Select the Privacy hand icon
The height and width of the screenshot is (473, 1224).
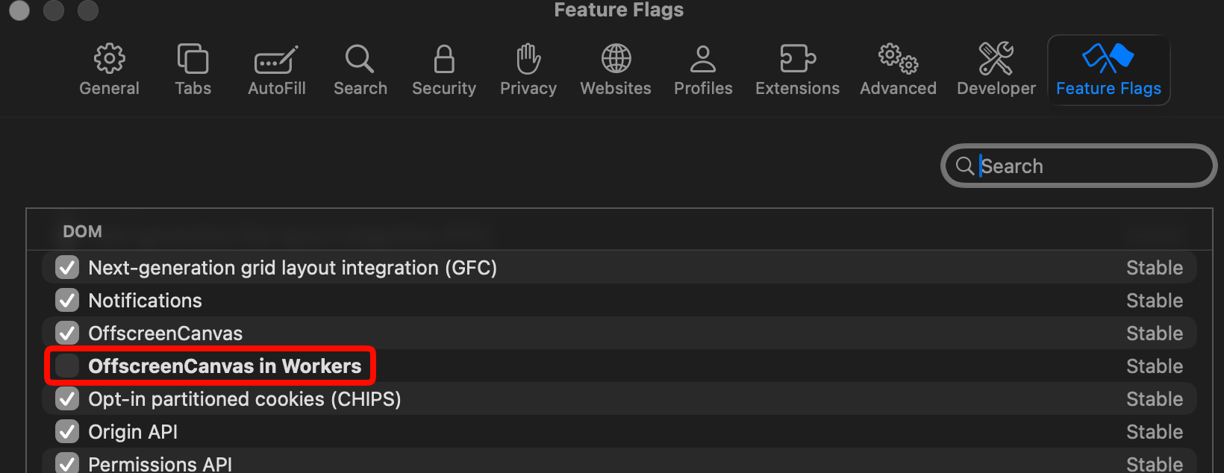click(x=528, y=59)
